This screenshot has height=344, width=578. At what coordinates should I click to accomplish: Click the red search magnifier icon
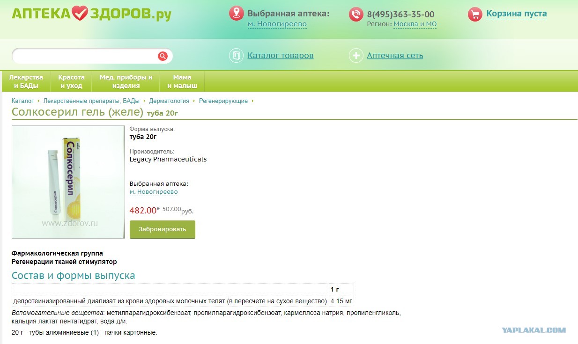[x=163, y=56]
